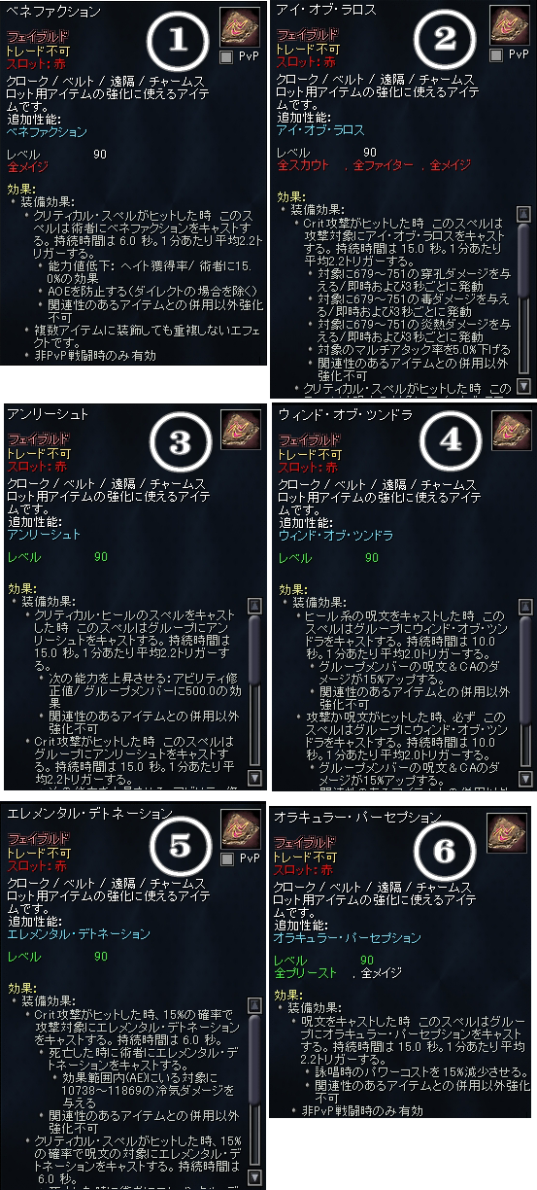The image size is (537, 1190).
Task: Click scroll-down arrow in アイ・オブ・ラロス panel
Action: (524, 386)
